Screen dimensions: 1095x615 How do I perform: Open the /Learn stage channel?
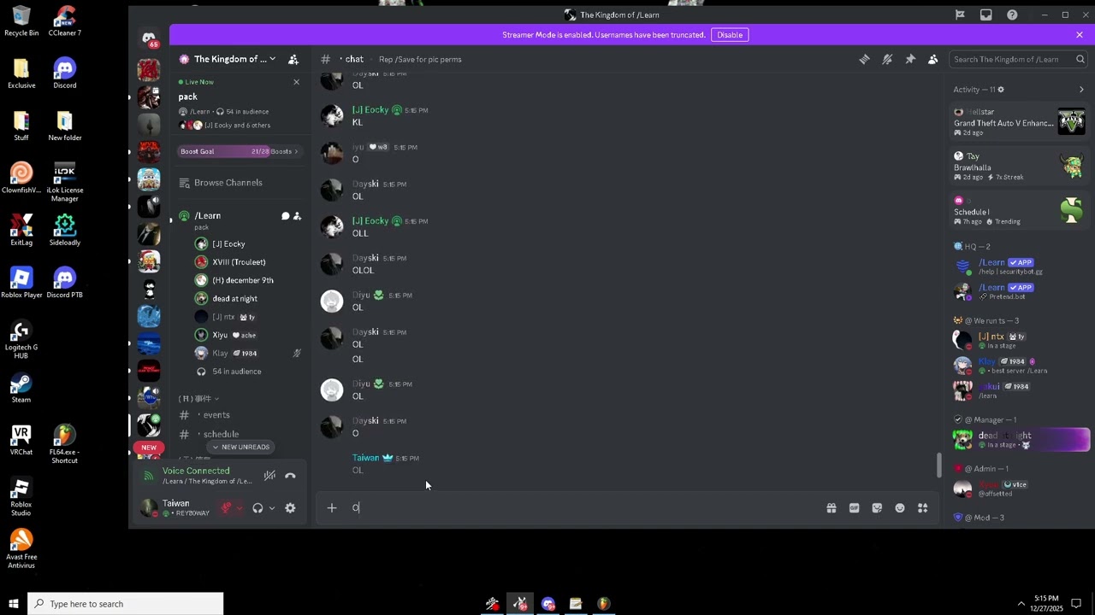coord(208,216)
